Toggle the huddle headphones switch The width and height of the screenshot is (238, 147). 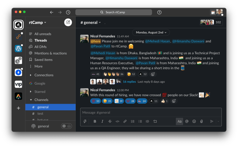point(66,126)
